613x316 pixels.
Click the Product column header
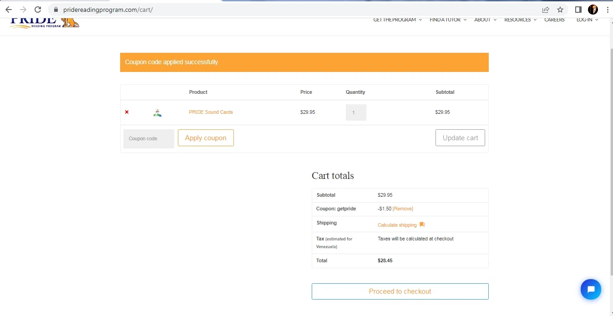coord(198,92)
